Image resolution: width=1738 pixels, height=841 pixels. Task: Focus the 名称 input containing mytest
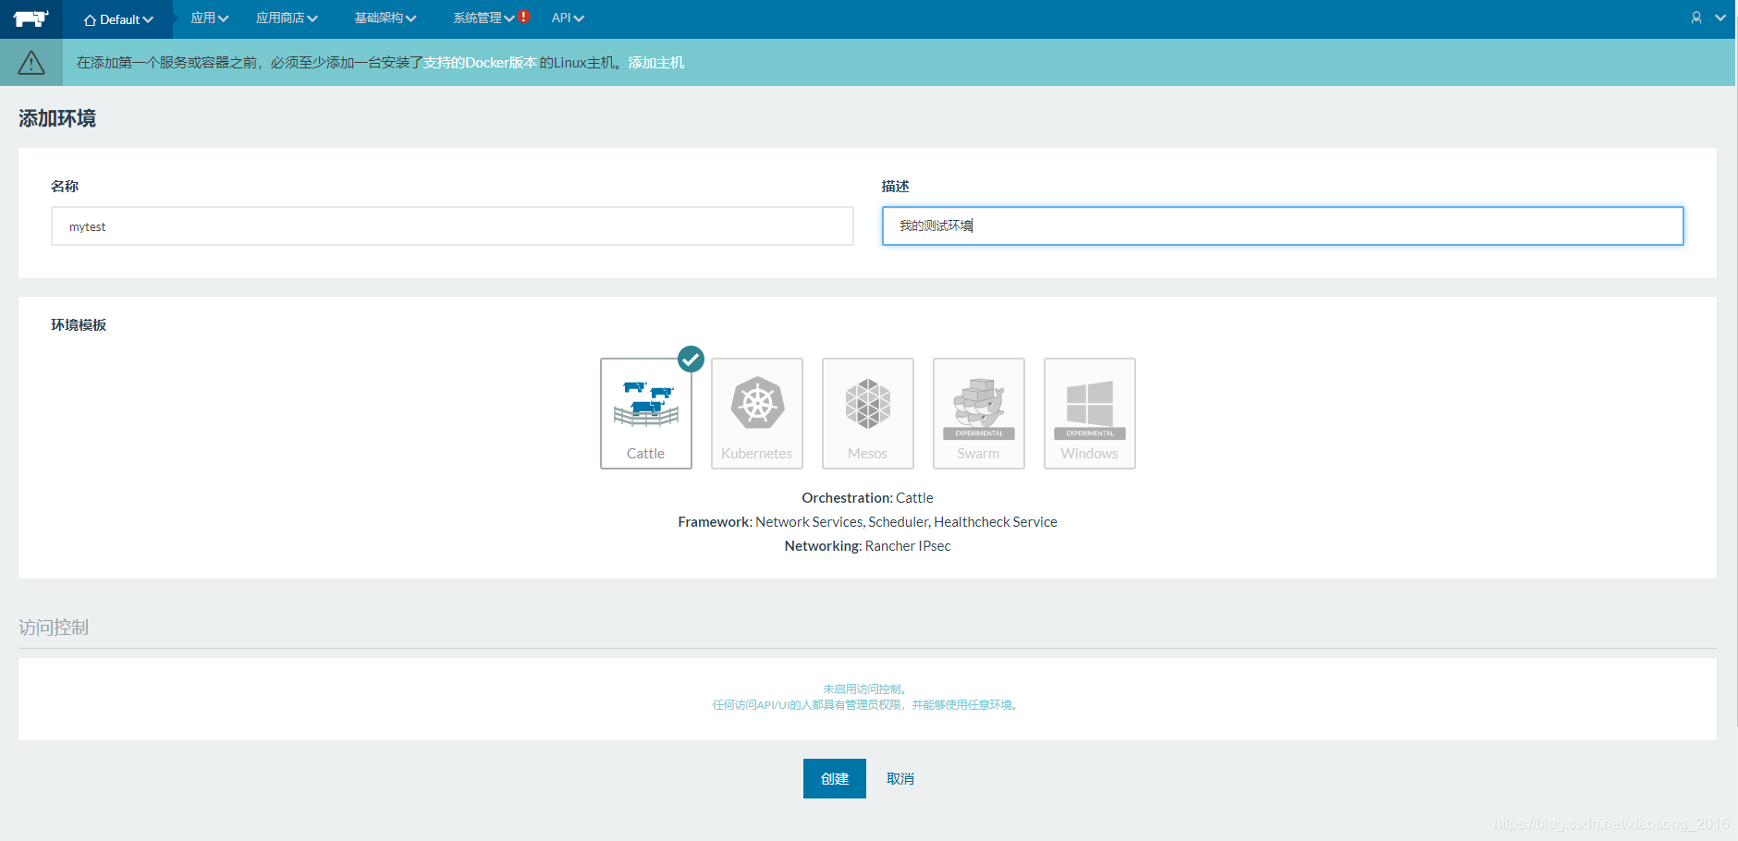(x=452, y=226)
